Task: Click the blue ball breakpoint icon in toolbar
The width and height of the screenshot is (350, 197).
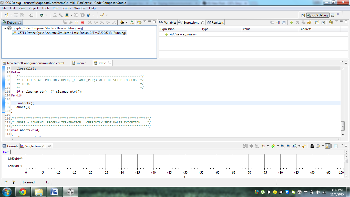Action: [x=88, y=15]
